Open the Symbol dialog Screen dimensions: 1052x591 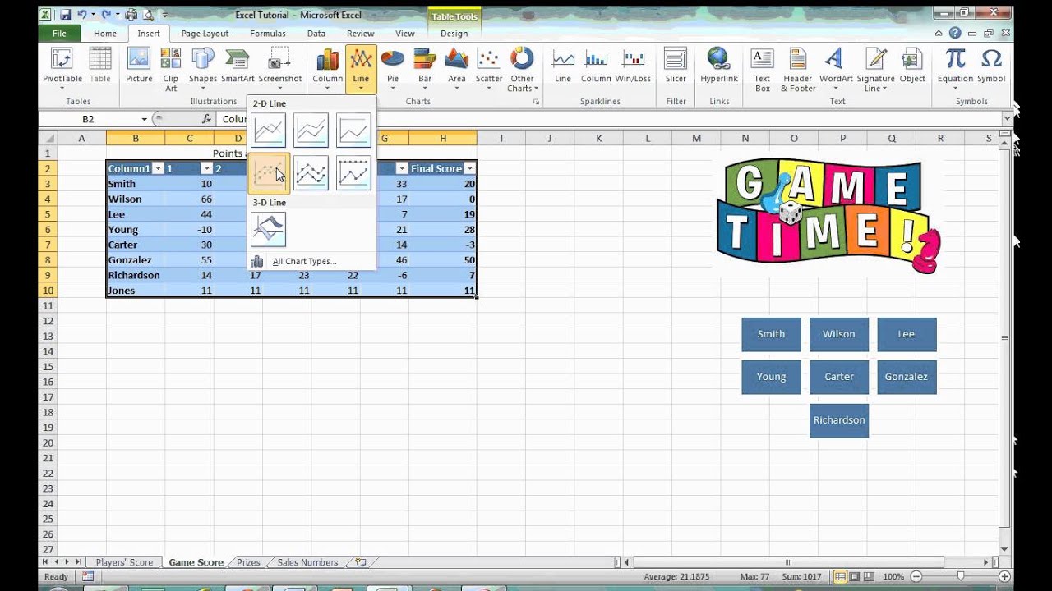click(991, 66)
